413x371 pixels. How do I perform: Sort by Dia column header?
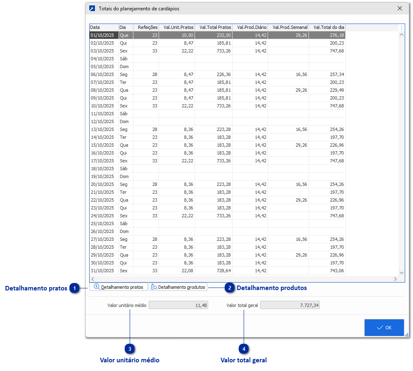point(126,27)
